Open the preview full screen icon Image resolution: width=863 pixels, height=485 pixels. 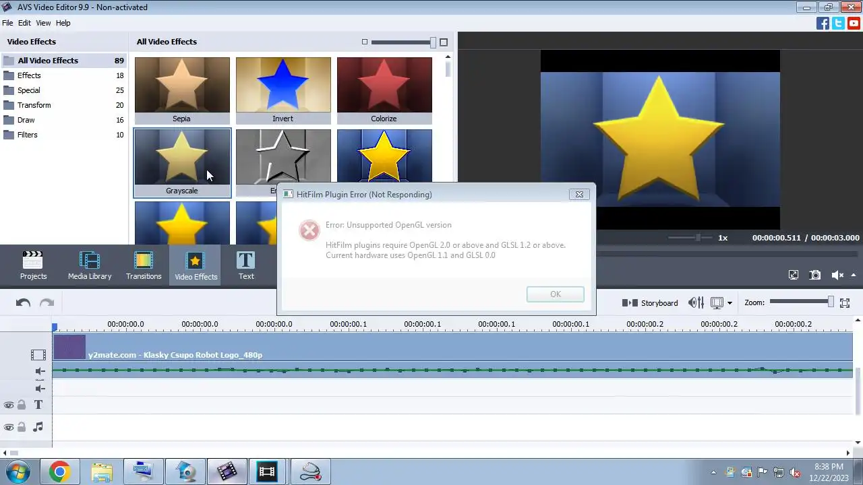pyautogui.click(x=794, y=275)
